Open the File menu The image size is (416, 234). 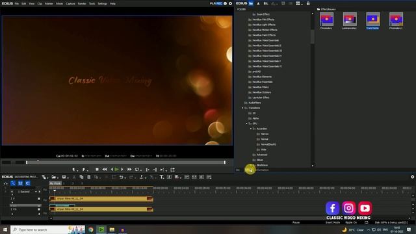(x=17, y=4)
